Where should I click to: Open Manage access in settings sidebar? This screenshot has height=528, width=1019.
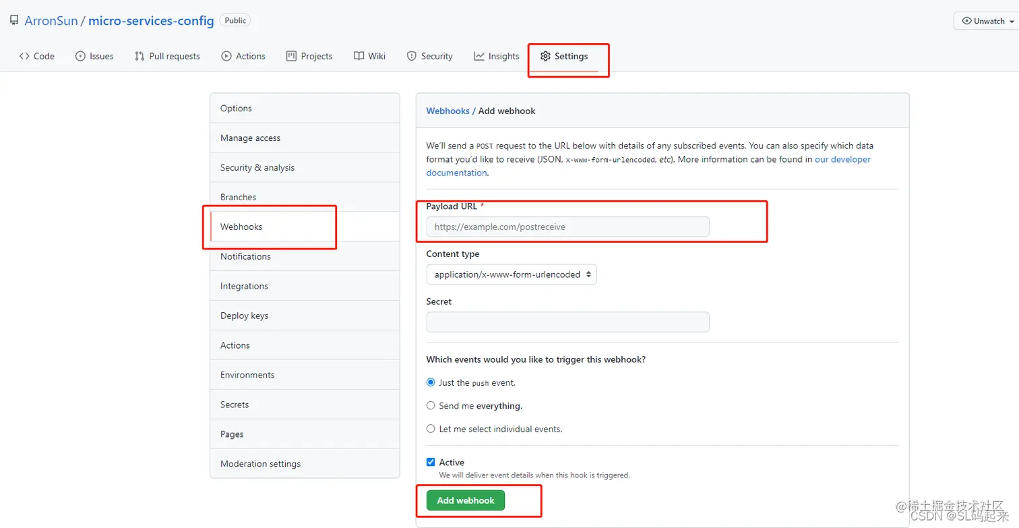tap(305, 138)
